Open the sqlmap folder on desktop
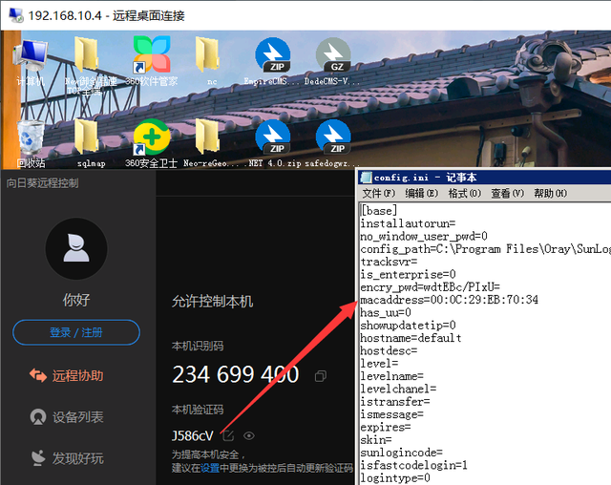Viewport: 611px width, 485px height. [87, 143]
